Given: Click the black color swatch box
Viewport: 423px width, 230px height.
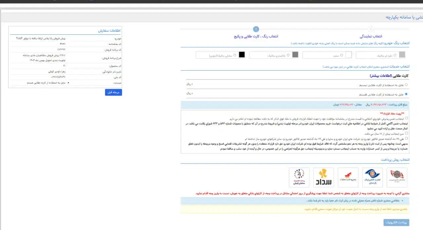Looking at the screenshot, I should pos(242,55).
